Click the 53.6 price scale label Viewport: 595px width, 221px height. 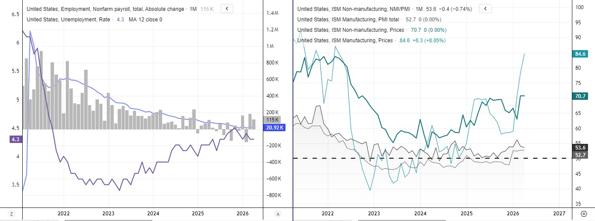(580, 147)
